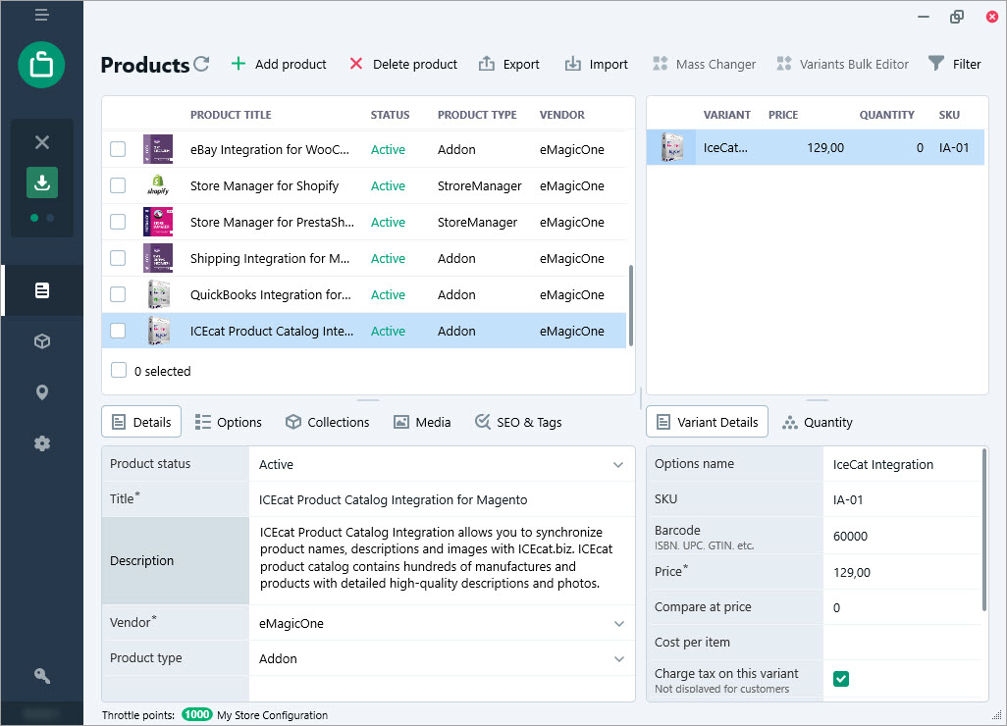Open Mass Changer

[x=704, y=64]
